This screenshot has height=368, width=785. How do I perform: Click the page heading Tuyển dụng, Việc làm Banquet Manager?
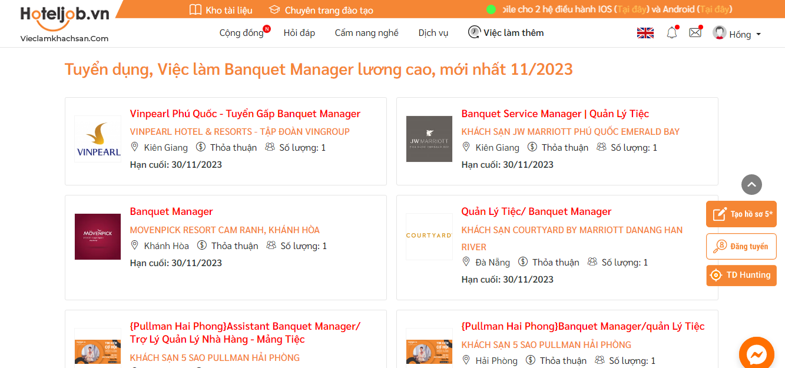(319, 69)
